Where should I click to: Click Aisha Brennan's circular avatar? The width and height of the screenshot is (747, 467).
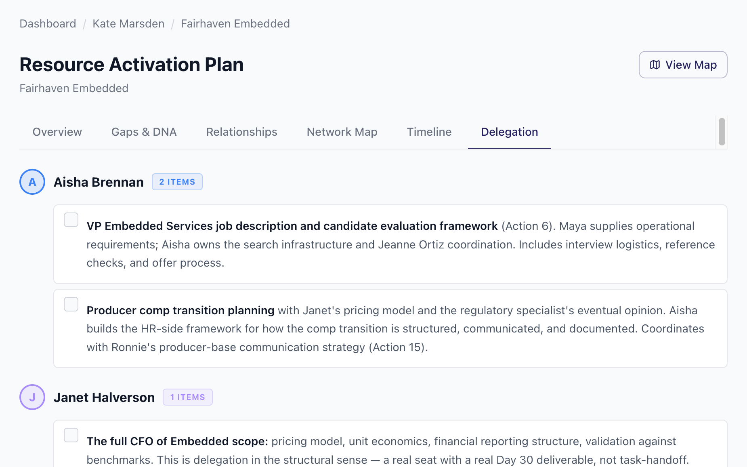pyautogui.click(x=32, y=182)
